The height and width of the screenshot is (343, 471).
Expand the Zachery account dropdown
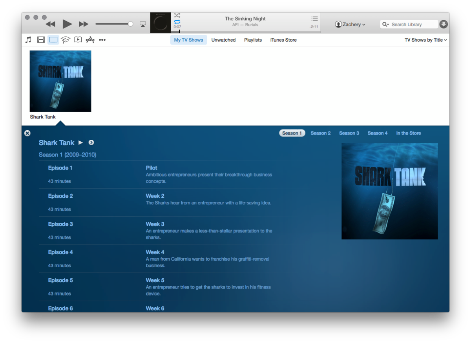pyautogui.click(x=350, y=24)
